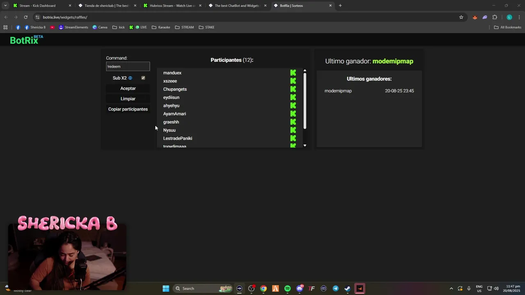
Task: Click Copiar participantes button
Action: 128,109
